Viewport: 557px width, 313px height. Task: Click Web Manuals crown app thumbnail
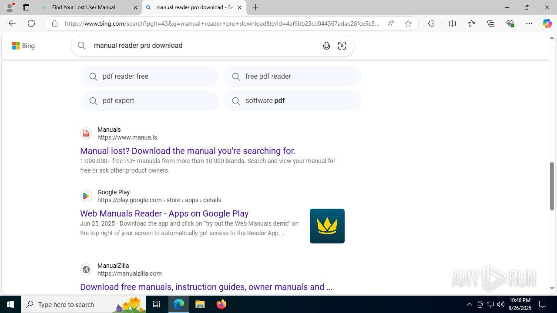[327, 226]
